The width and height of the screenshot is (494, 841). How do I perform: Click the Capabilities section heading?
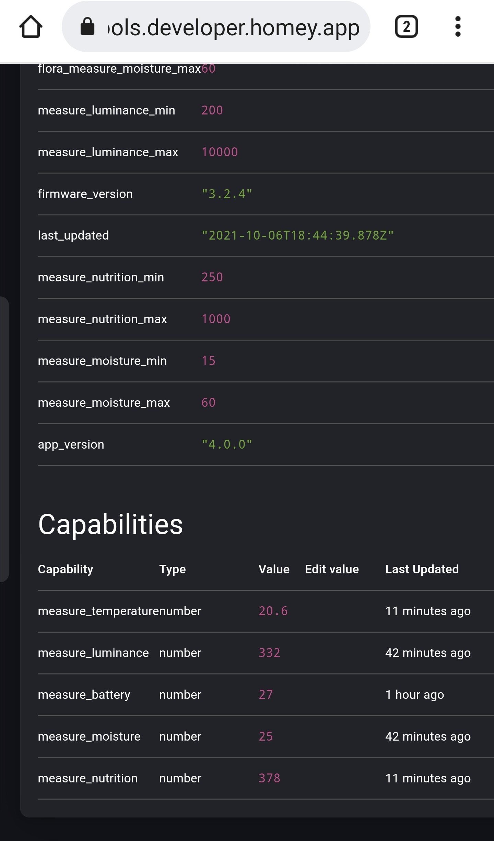(x=110, y=524)
